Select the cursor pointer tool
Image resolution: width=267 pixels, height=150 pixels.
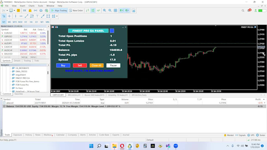point(4,16)
